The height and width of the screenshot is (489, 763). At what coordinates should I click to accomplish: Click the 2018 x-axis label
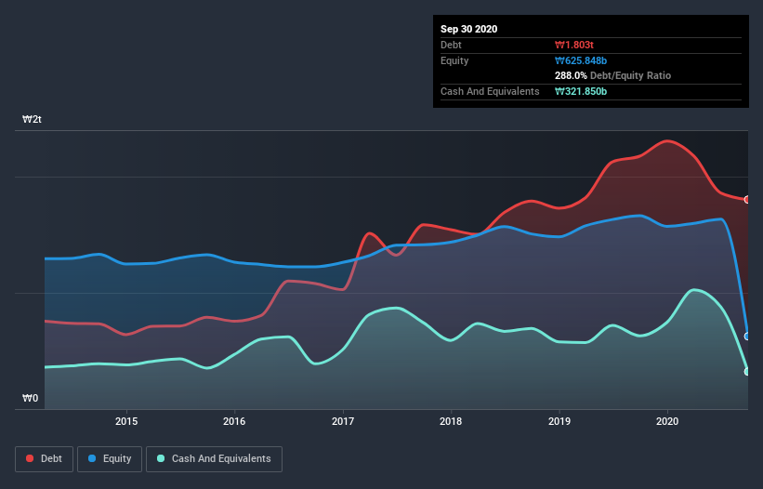click(451, 421)
